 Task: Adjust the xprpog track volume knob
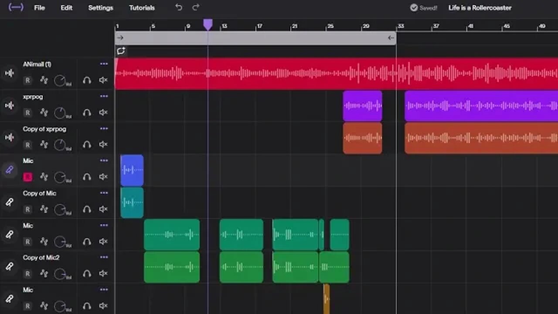(60, 113)
